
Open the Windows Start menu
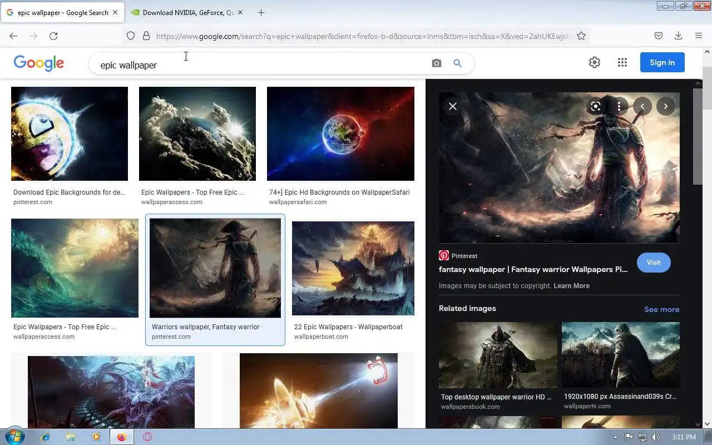[15, 437]
